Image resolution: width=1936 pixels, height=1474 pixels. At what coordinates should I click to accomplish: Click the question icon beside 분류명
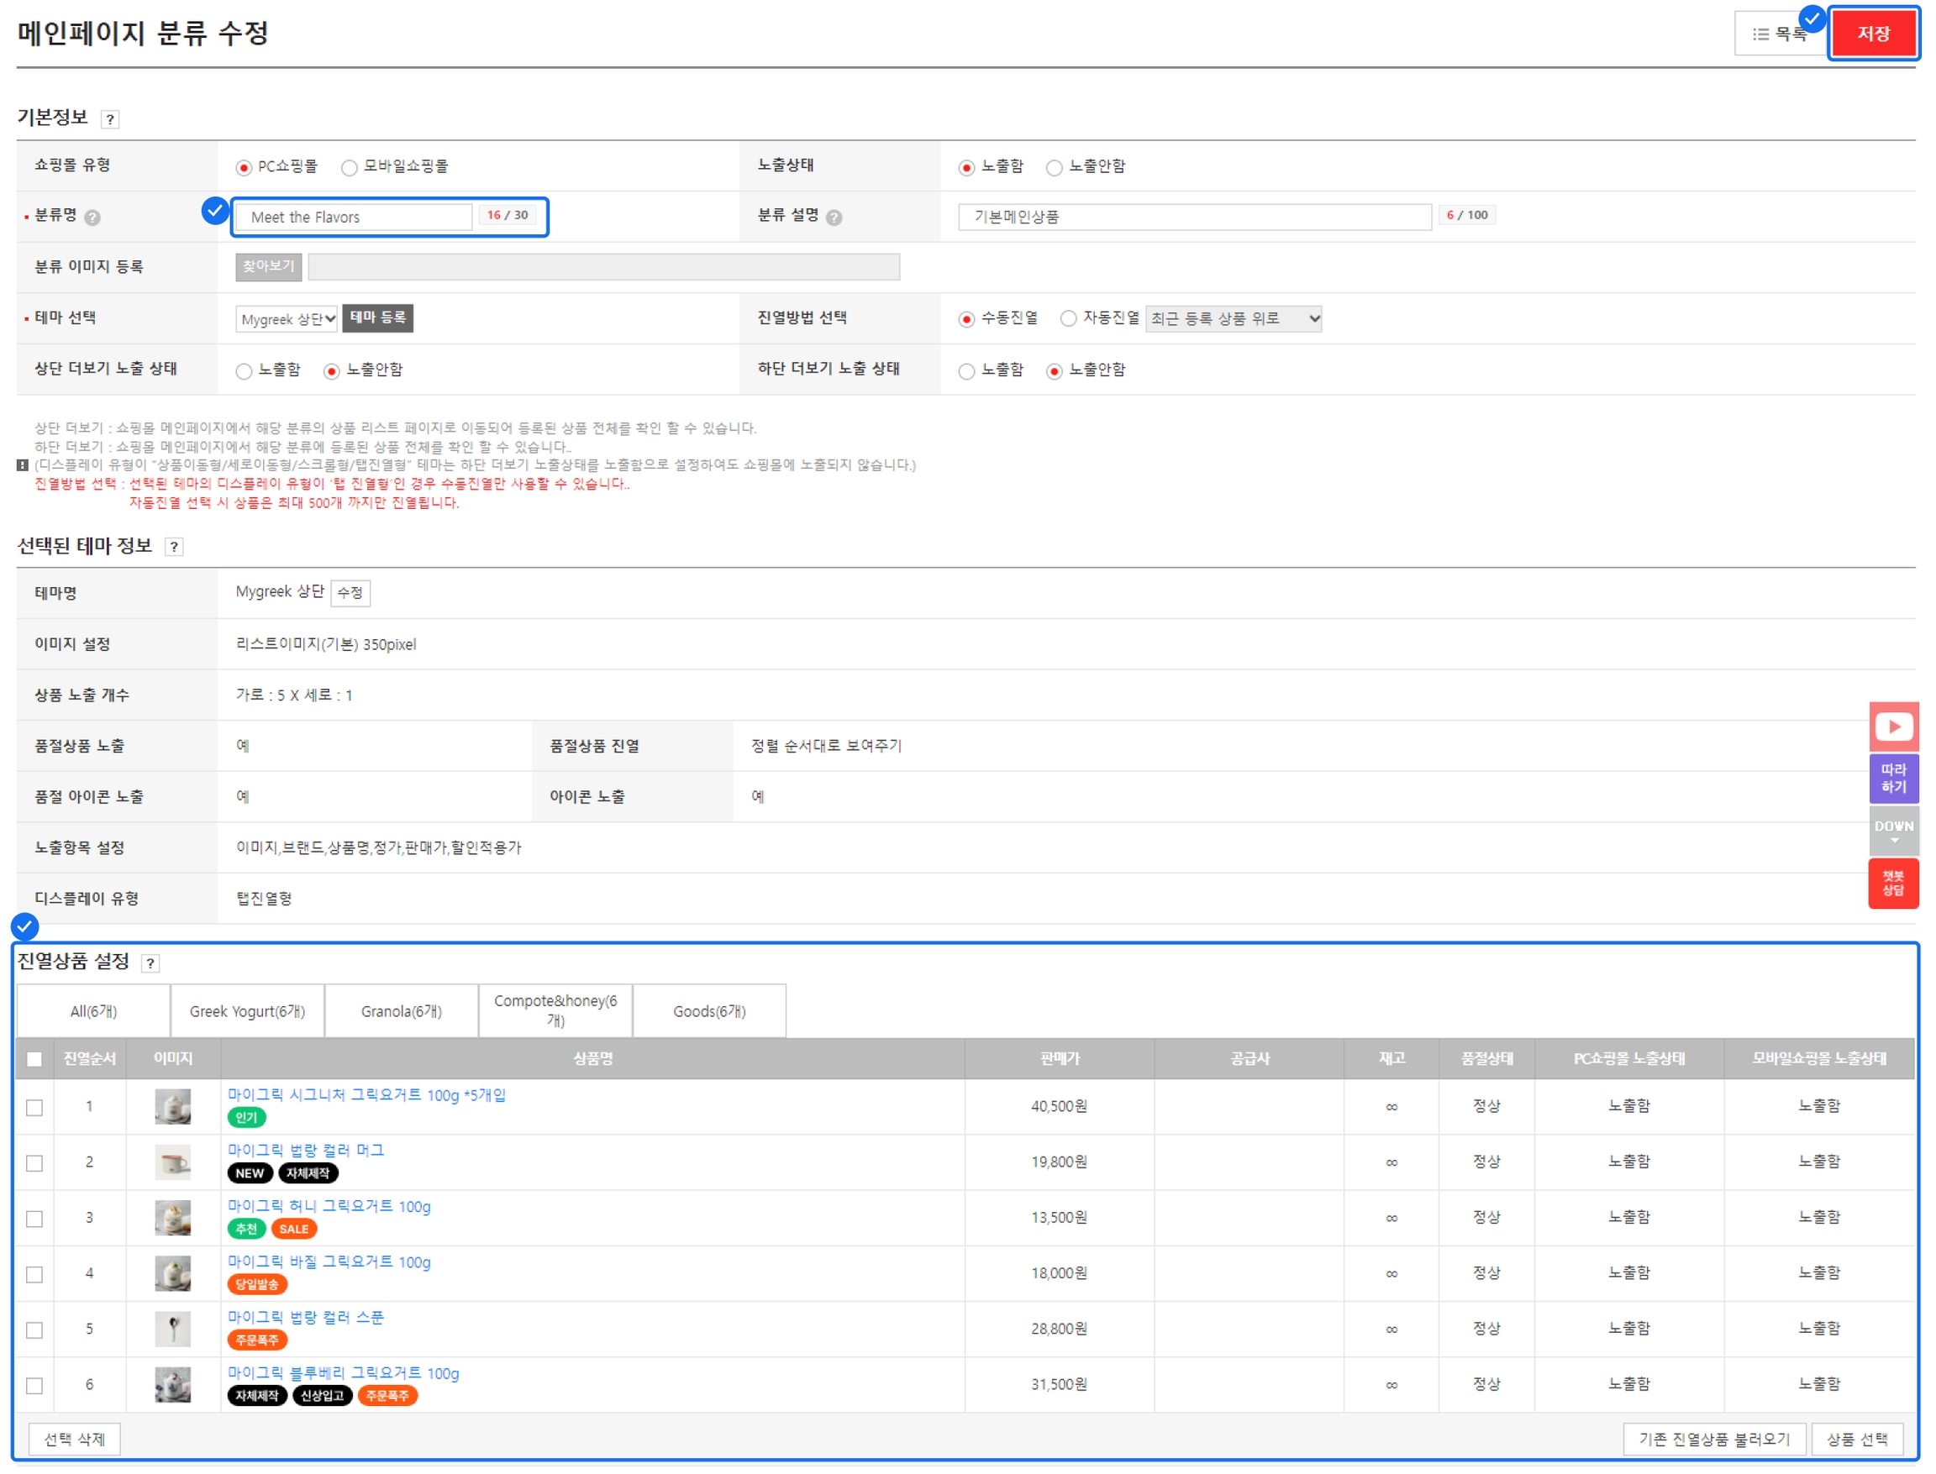tap(92, 218)
